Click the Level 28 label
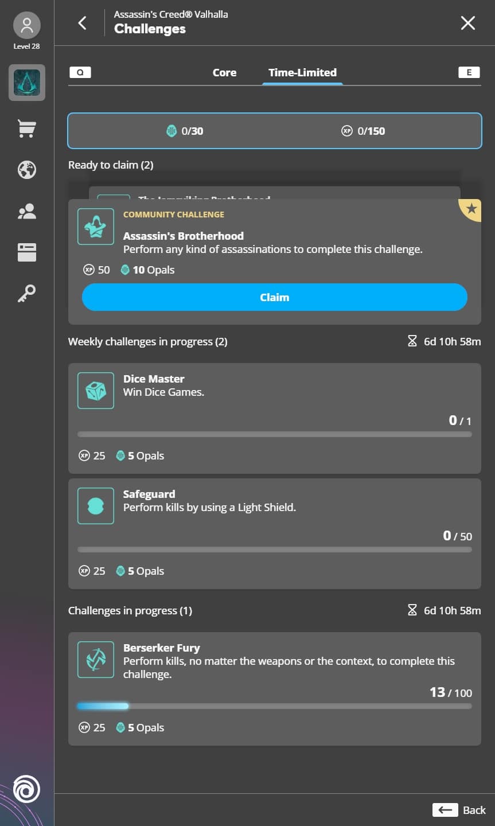Viewport: 495px width, 826px height. coord(27,46)
